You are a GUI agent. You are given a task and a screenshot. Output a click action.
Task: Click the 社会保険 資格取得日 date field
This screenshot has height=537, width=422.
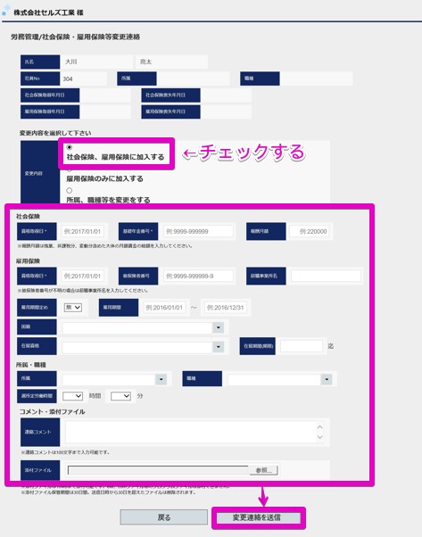[83, 232]
